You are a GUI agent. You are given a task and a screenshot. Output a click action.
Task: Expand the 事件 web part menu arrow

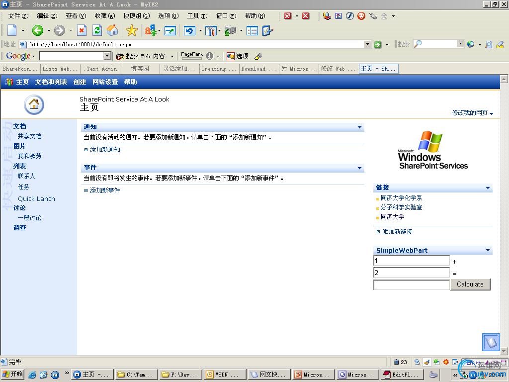[359, 168]
